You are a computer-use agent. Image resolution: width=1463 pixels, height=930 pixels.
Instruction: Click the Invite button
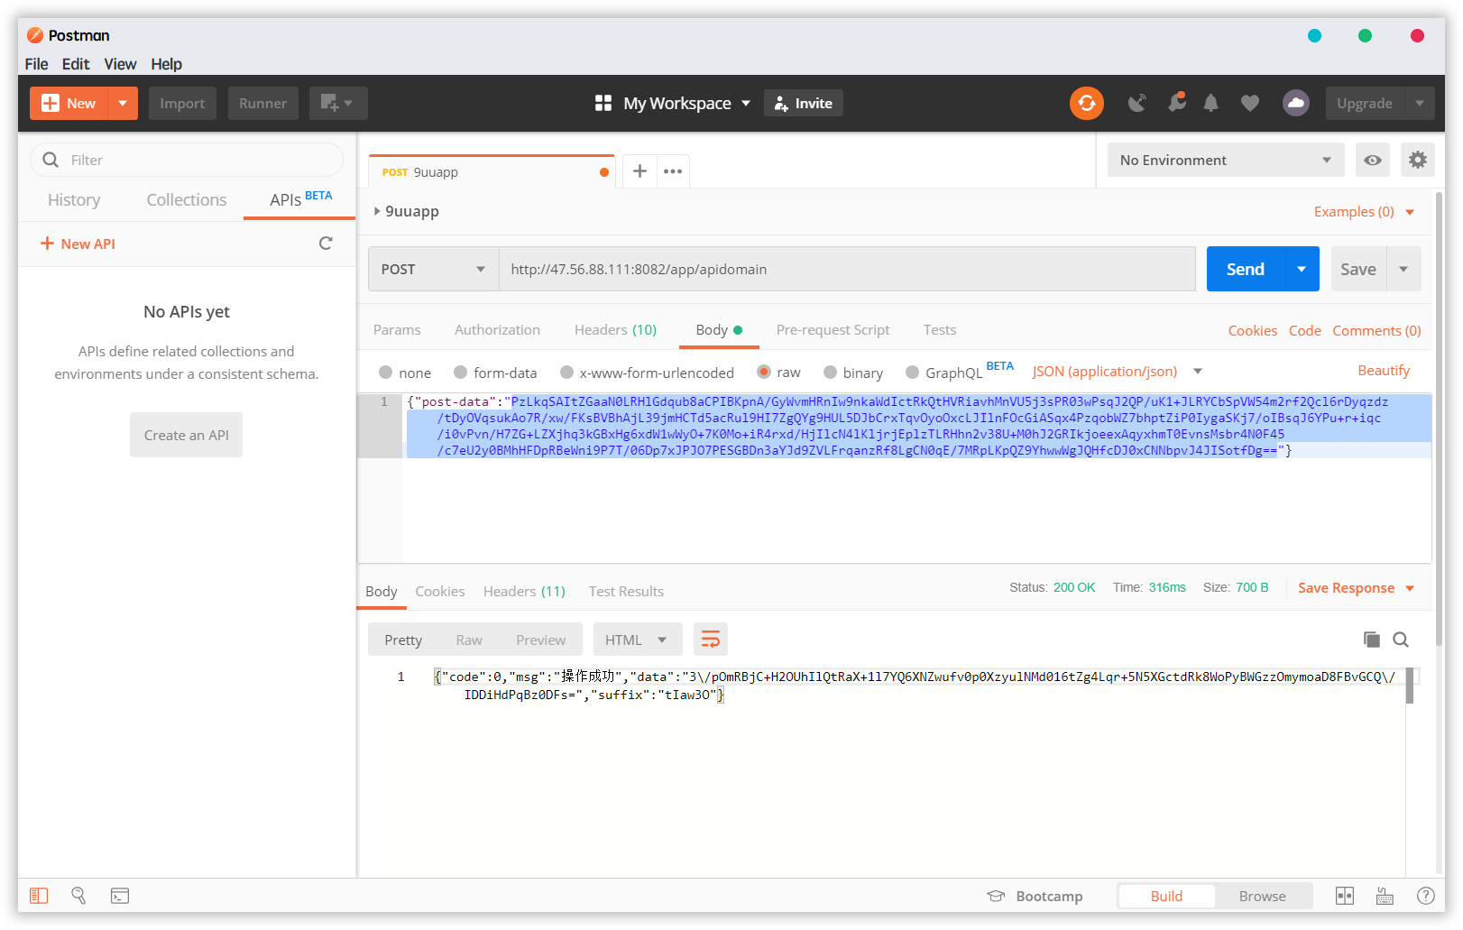coord(804,103)
